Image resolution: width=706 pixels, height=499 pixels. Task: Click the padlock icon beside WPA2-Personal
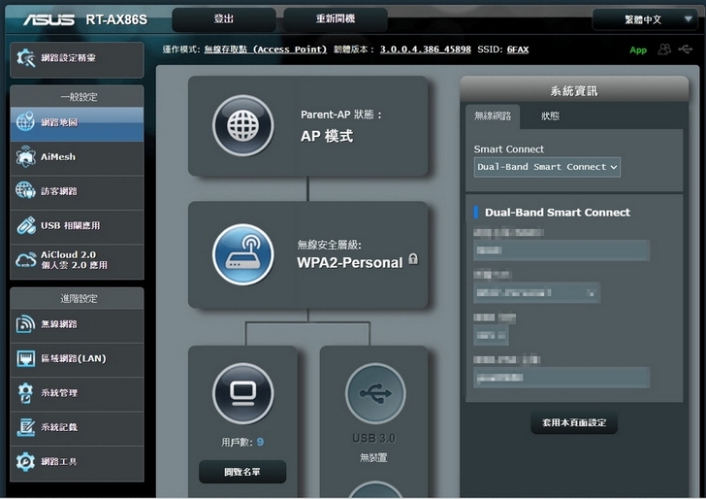coord(413,259)
